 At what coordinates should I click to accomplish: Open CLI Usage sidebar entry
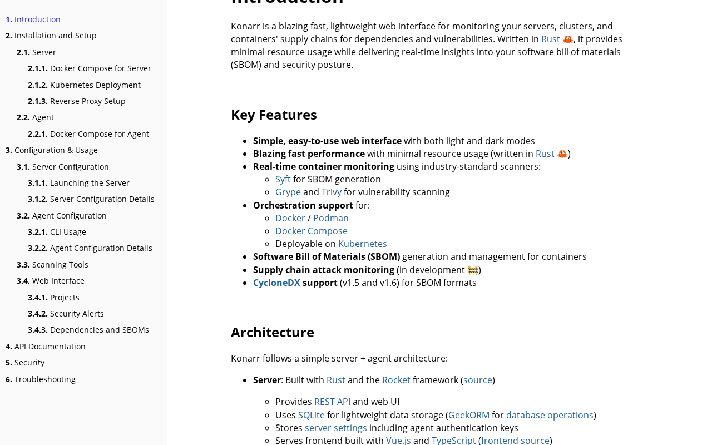tap(68, 232)
